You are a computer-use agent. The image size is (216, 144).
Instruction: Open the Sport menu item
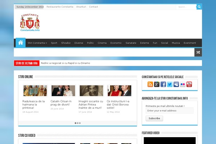(x=54, y=43)
